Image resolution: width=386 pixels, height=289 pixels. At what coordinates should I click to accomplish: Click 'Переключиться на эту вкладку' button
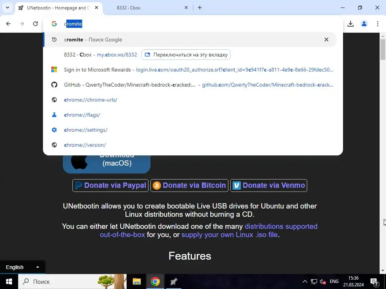pos(186,55)
